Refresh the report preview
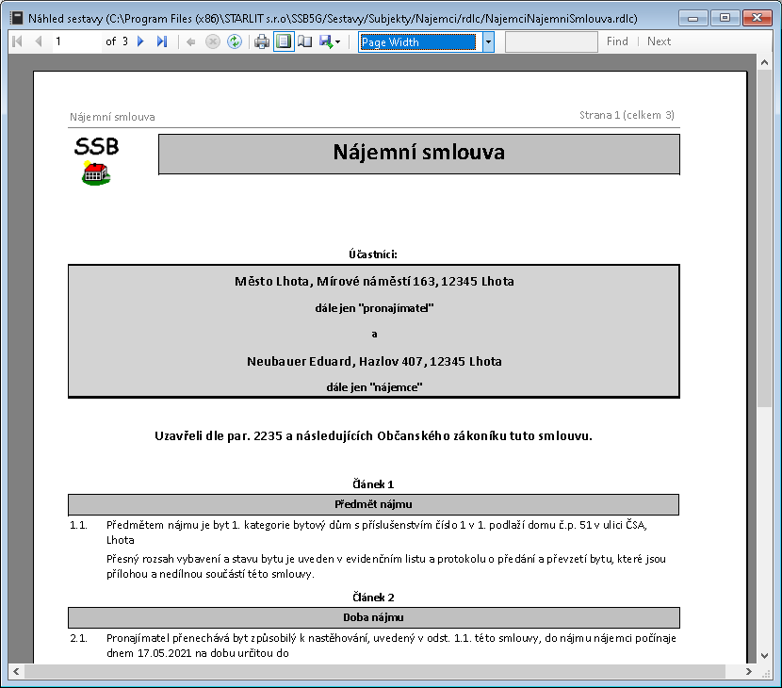Image resolution: width=782 pixels, height=688 pixels. (234, 41)
